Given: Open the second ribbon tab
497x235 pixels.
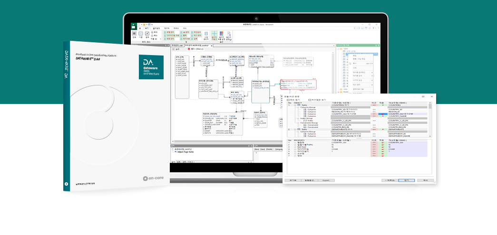Looking at the screenshot, I should (x=147, y=28).
